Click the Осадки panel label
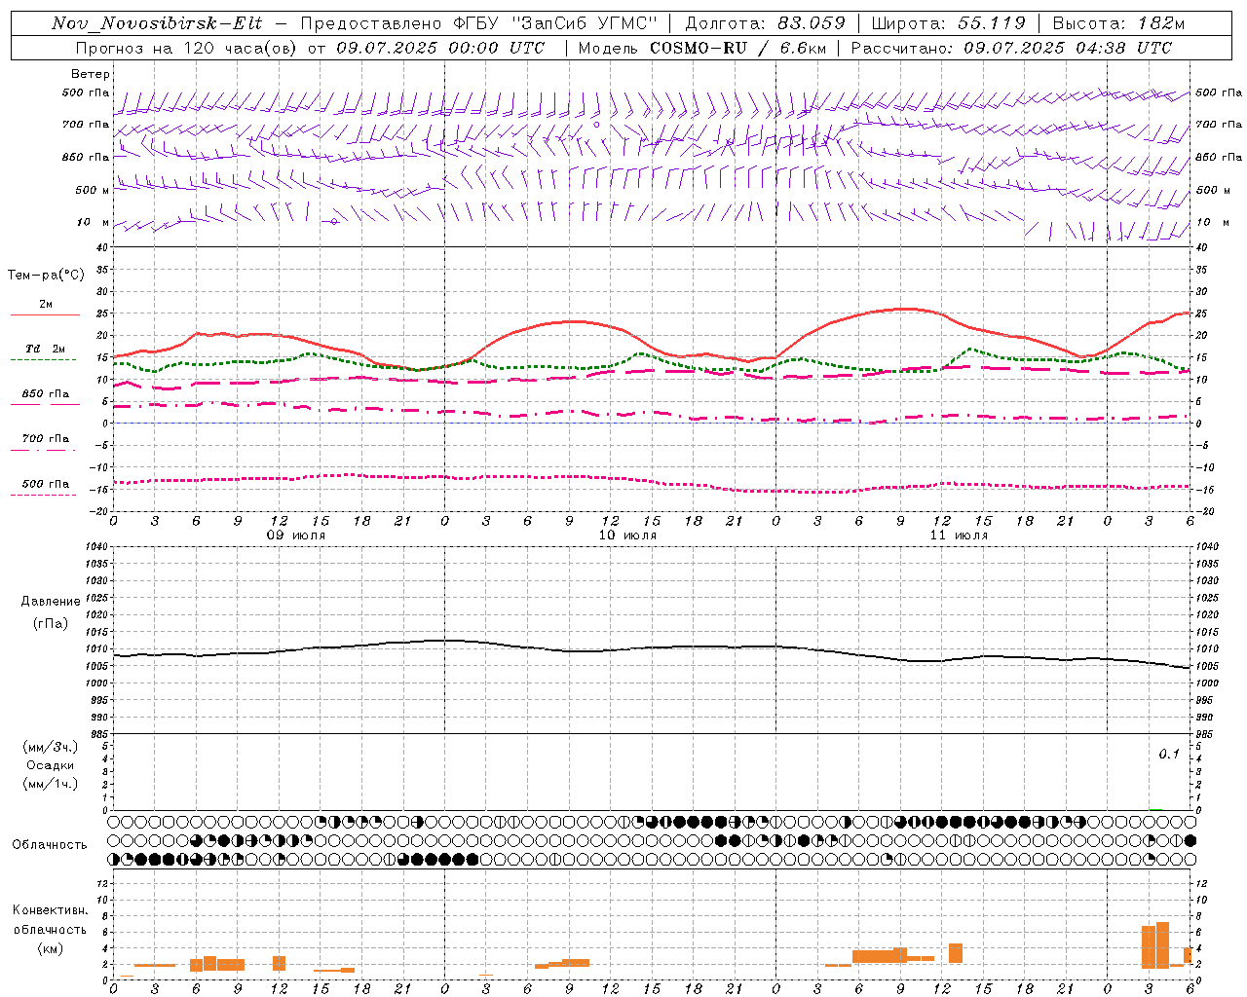 click(51, 765)
